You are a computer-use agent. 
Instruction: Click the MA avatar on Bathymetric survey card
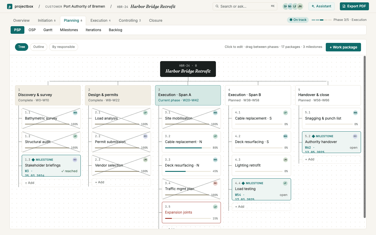pos(75,113)
